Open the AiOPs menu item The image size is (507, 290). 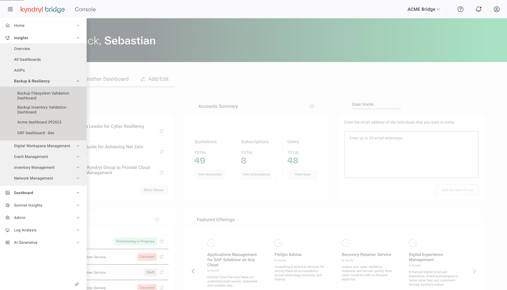pos(43,70)
